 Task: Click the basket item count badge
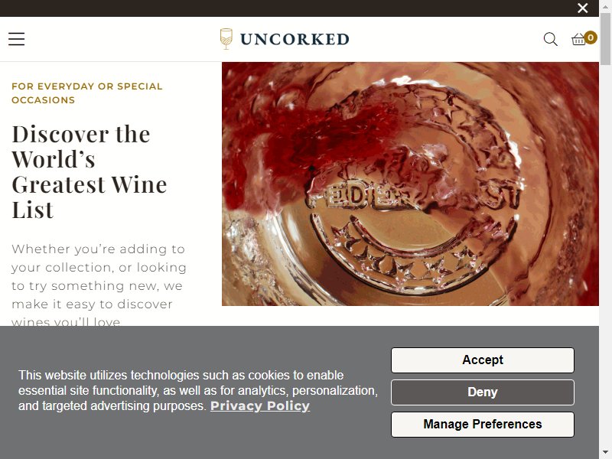[x=591, y=37]
